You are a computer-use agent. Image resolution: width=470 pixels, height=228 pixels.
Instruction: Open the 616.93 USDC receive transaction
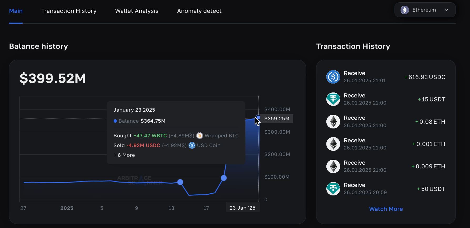pyautogui.click(x=386, y=77)
